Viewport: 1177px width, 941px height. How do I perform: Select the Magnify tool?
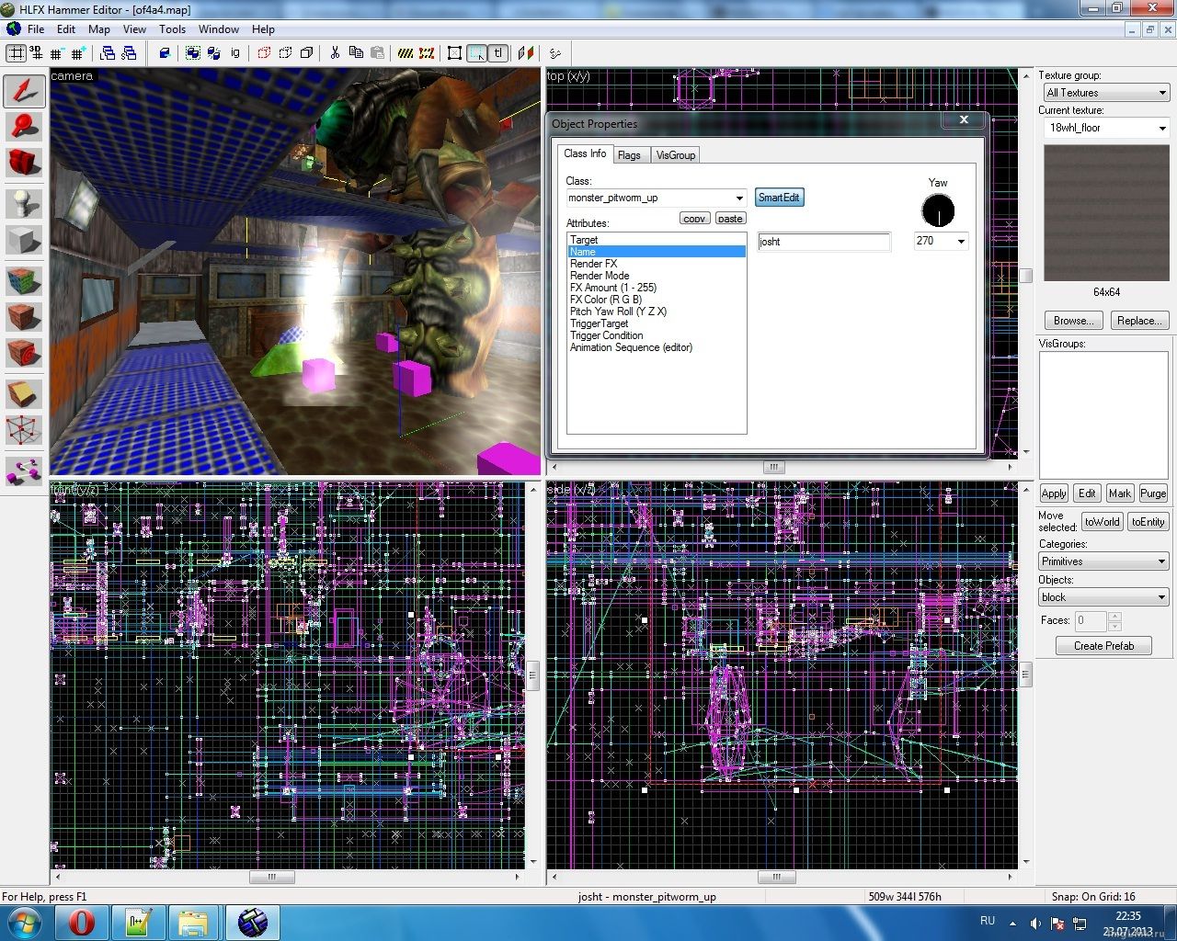(x=24, y=126)
